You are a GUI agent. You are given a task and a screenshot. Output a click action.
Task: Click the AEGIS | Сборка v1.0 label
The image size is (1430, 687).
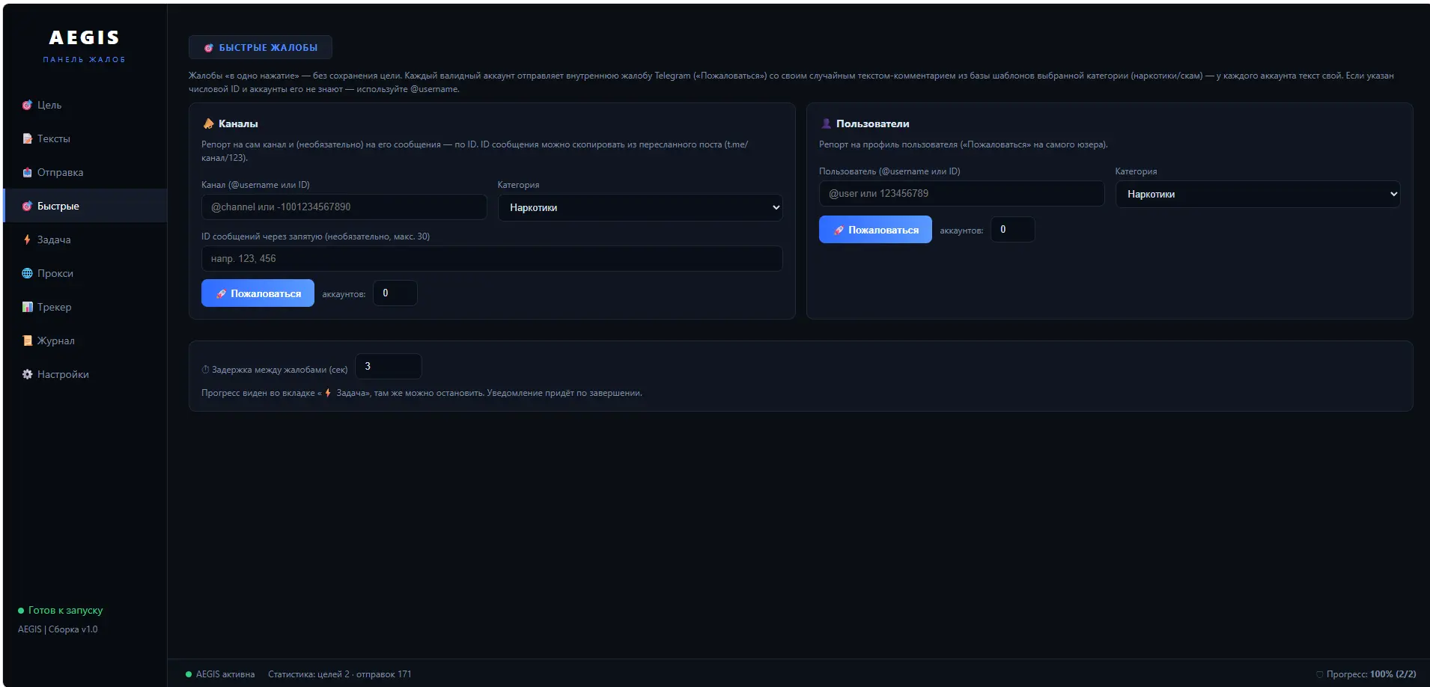(x=58, y=629)
